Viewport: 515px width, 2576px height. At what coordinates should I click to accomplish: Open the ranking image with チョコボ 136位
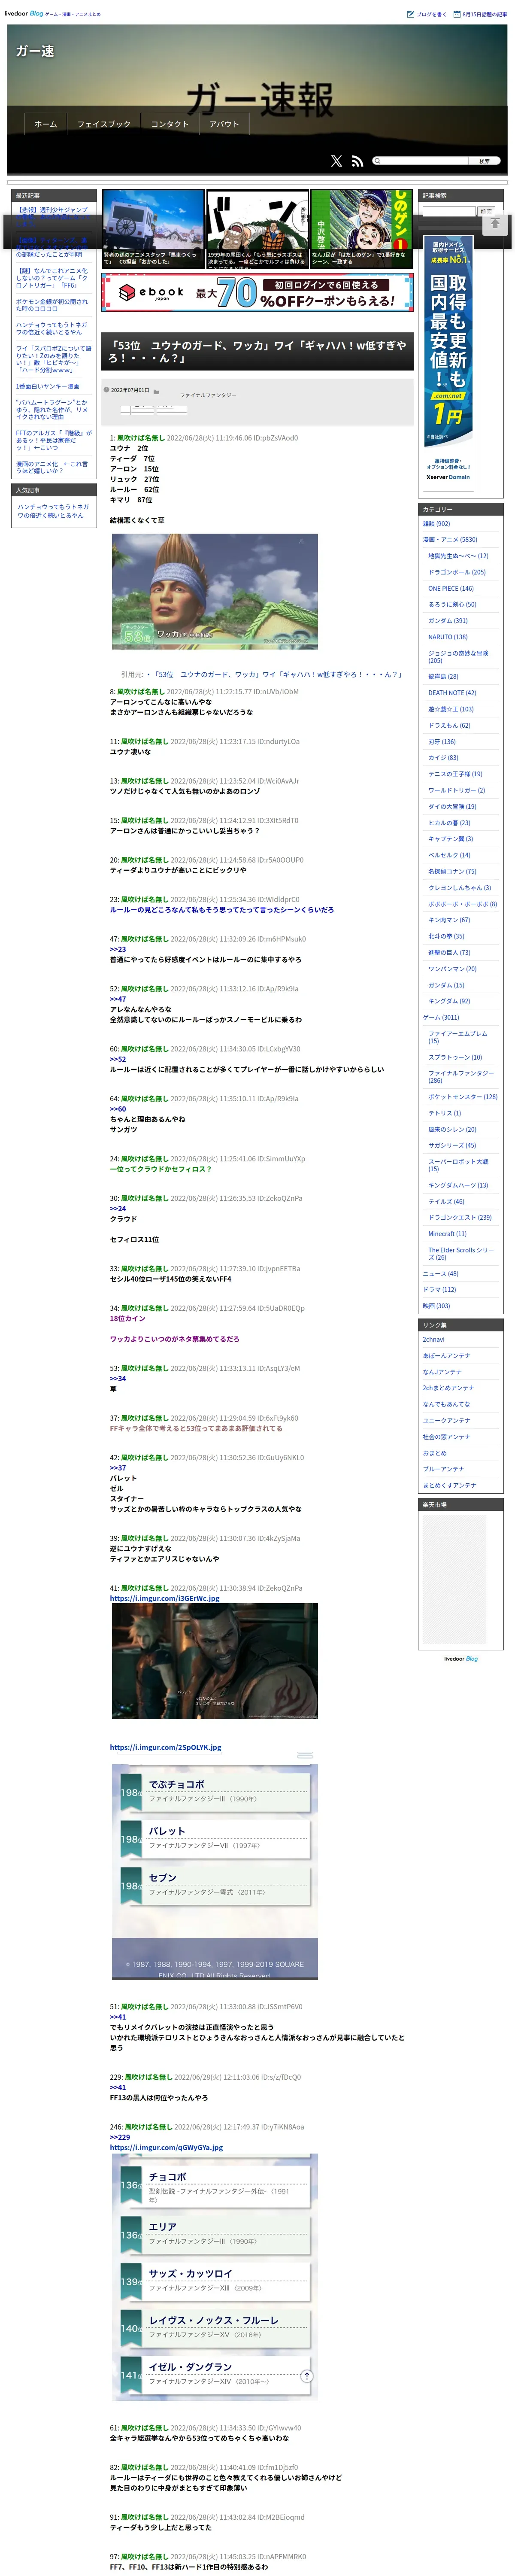pos(215,2277)
